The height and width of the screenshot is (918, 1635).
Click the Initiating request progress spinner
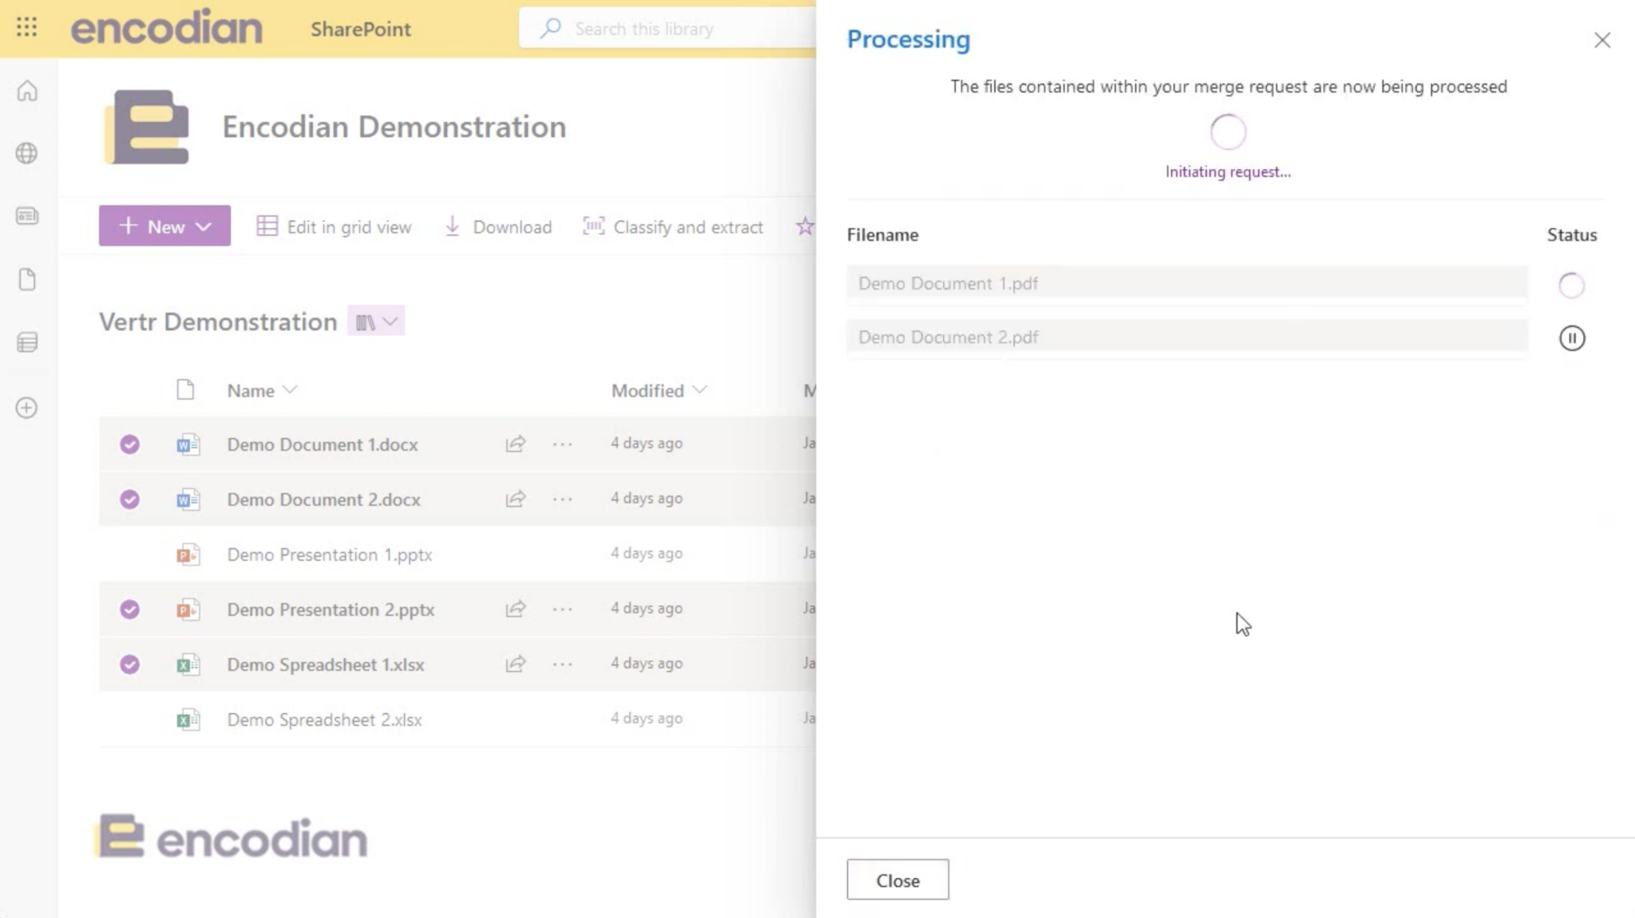click(x=1228, y=132)
